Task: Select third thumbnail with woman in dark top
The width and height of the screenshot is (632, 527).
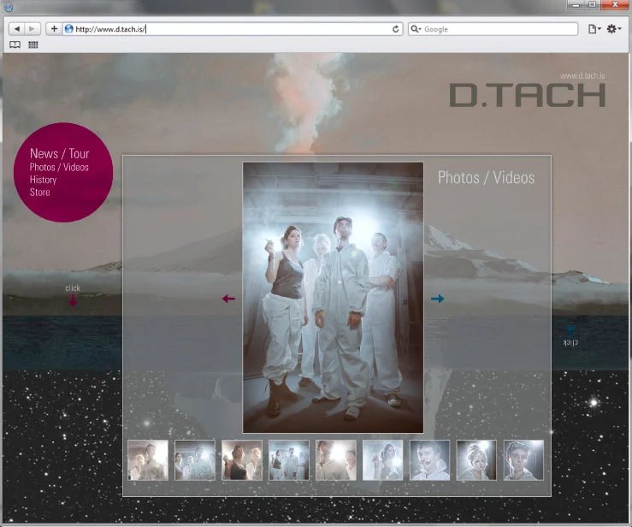Action: pyautogui.click(x=242, y=460)
